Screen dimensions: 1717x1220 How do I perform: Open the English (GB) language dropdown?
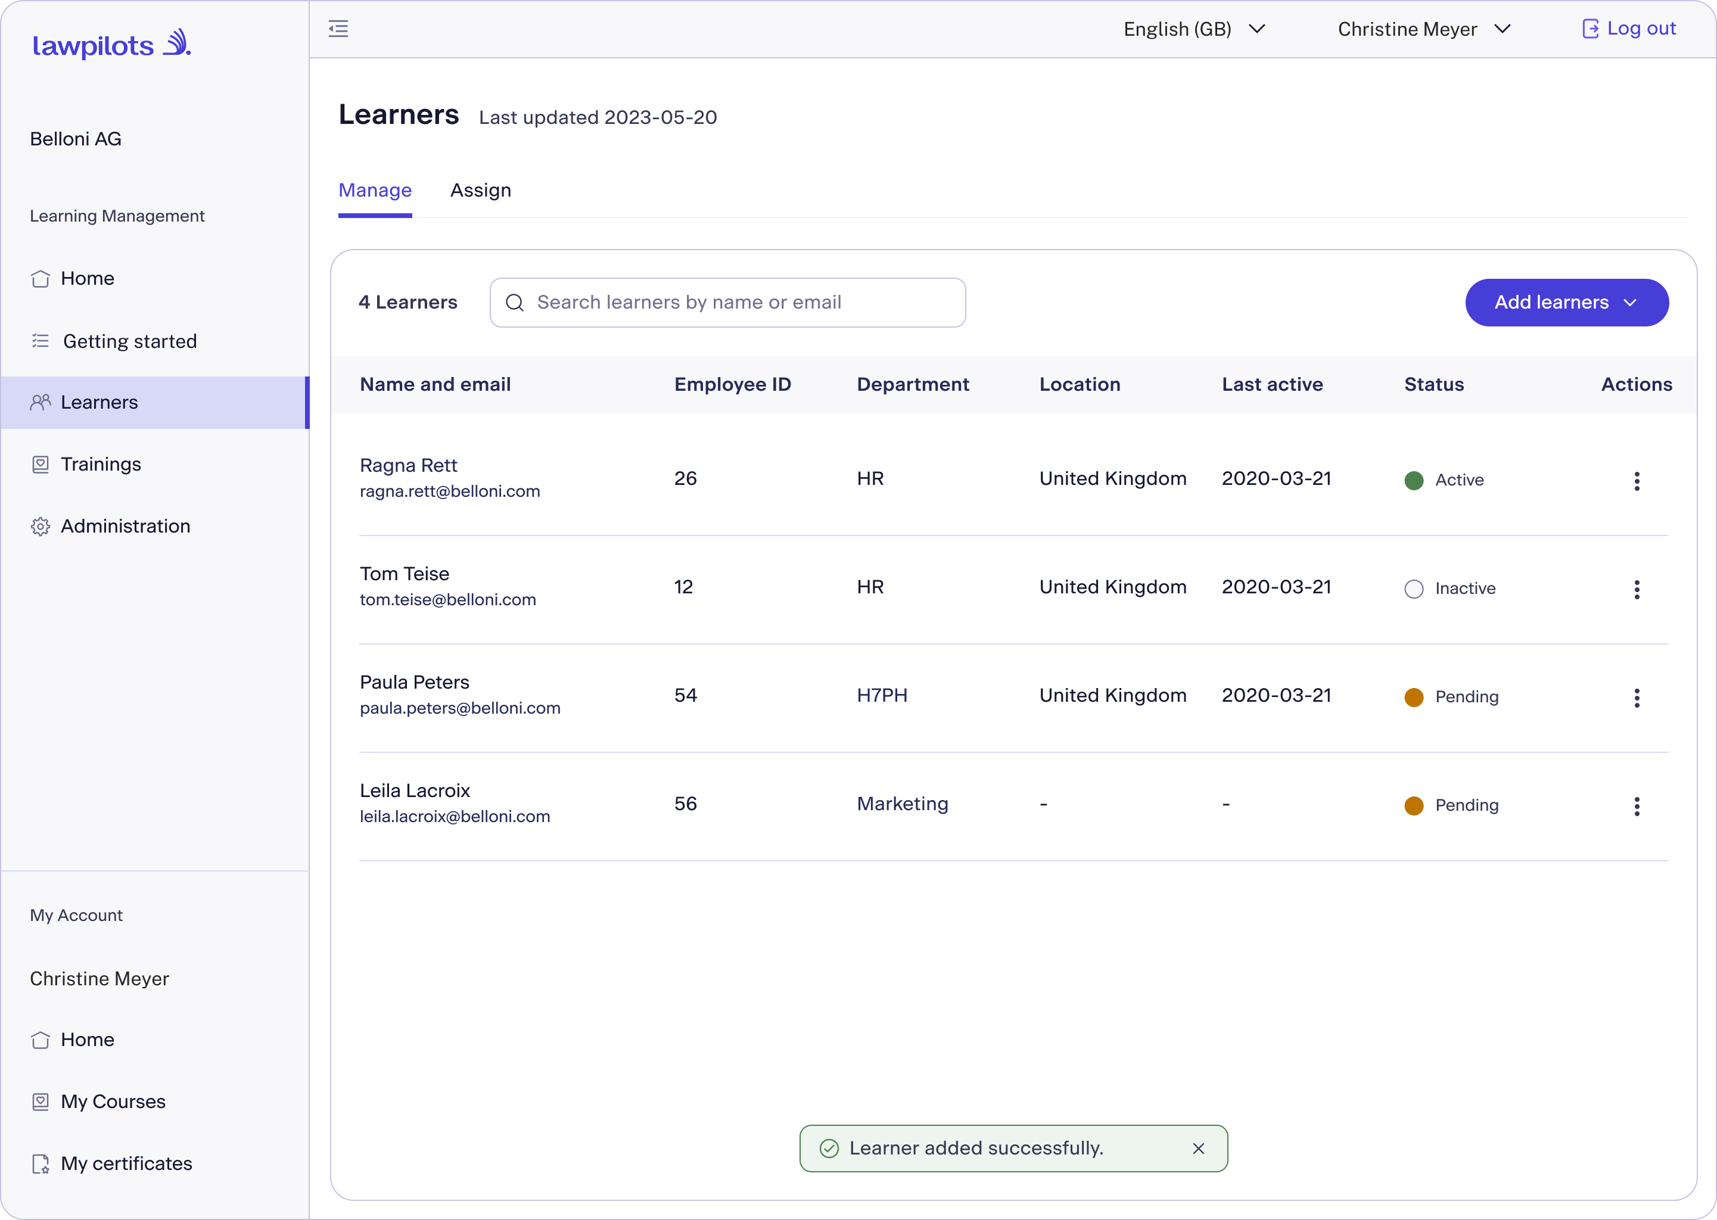click(x=1195, y=29)
